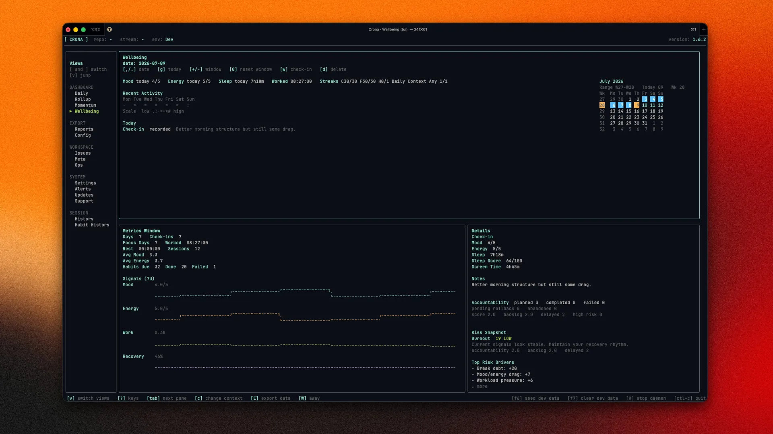Open the Rollup dashboard view
The width and height of the screenshot is (773, 434).
point(83,99)
